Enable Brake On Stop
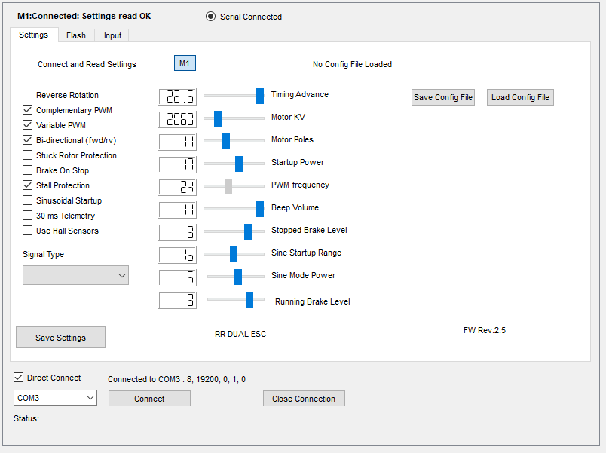Image resolution: width=606 pixels, height=453 pixels. coord(28,170)
